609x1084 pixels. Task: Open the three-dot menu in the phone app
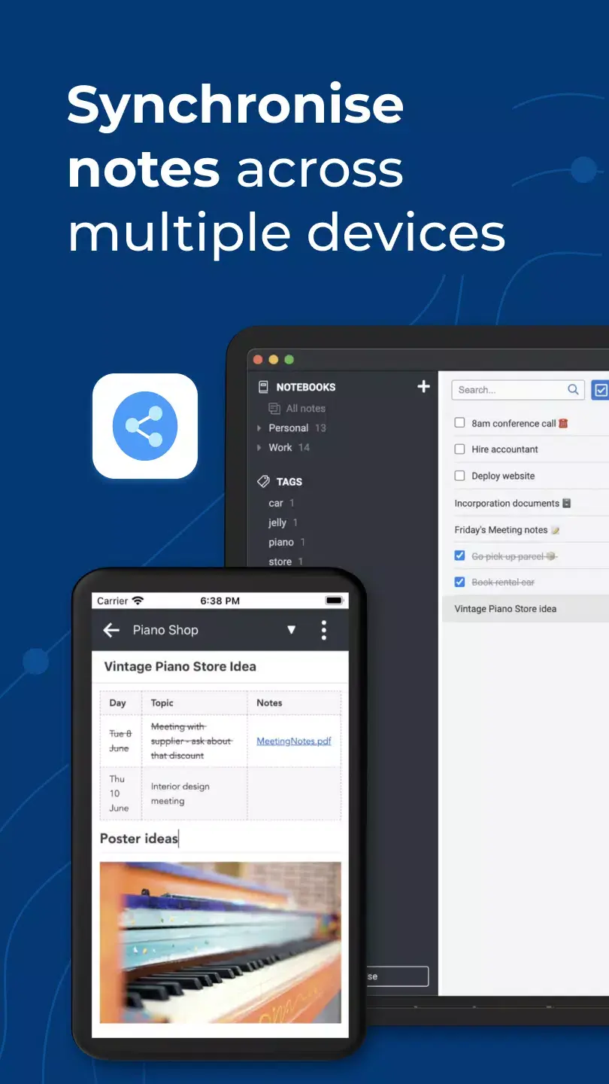[323, 630]
